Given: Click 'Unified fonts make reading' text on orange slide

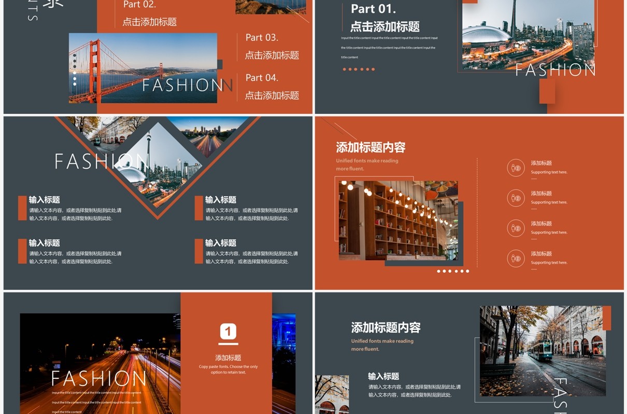Looking at the screenshot, I should [x=367, y=161].
